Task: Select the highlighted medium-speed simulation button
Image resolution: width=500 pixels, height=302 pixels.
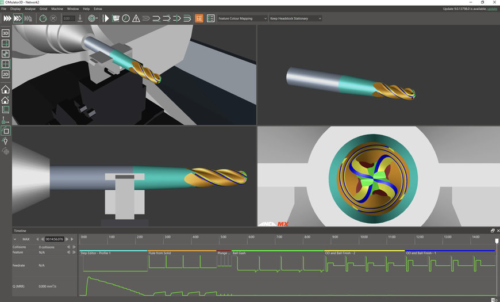Action: click(x=18, y=18)
